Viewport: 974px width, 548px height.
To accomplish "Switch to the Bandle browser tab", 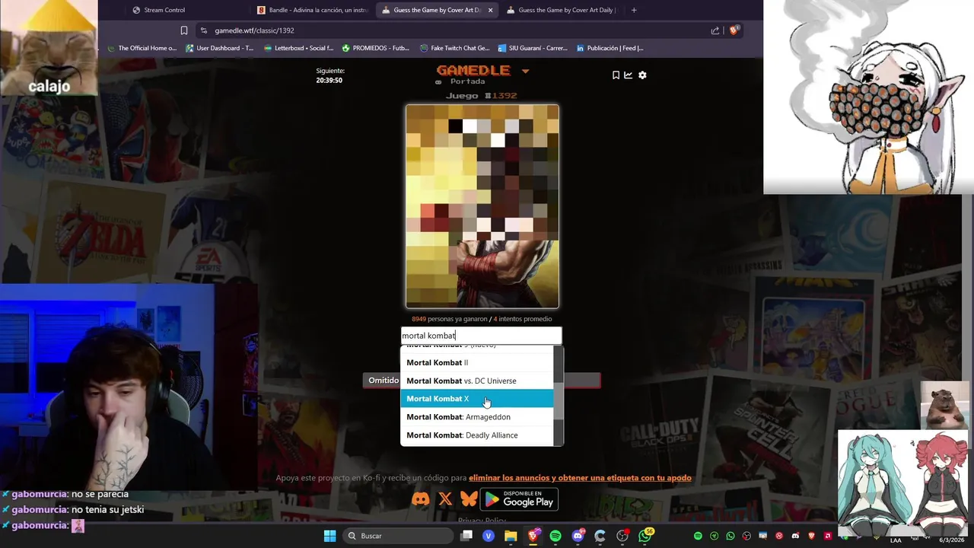I will tap(312, 10).
